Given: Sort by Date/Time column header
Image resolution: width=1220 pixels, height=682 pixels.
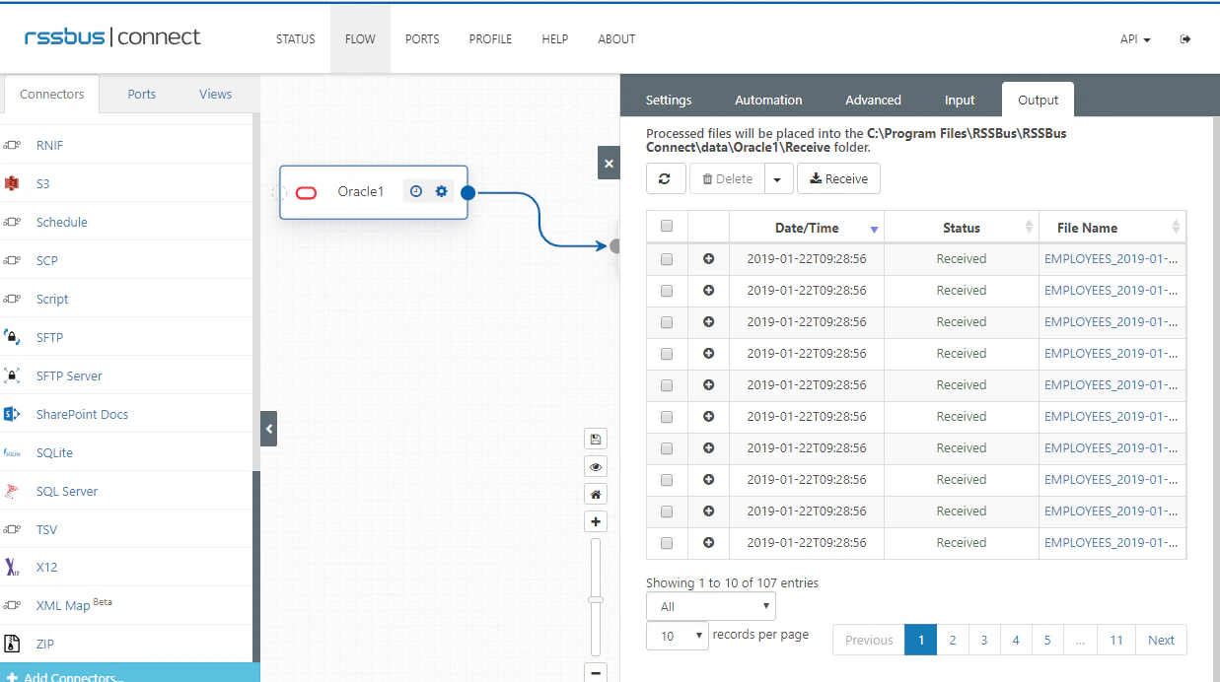Looking at the screenshot, I should coord(807,228).
